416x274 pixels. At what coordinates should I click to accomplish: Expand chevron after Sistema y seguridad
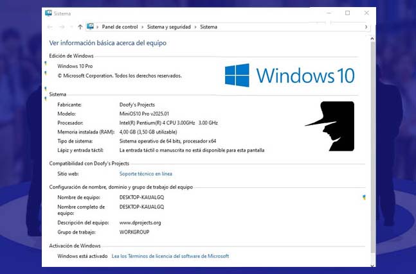click(195, 27)
